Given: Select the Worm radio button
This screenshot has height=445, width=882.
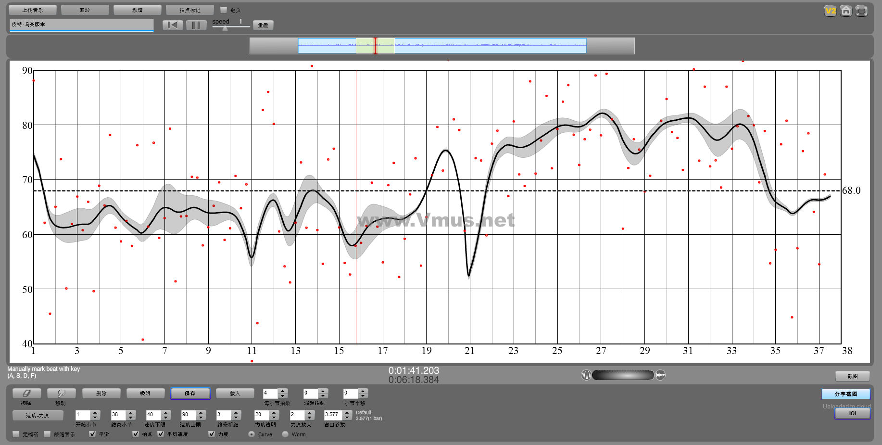Looking at the screenshot, I should click(285, 434).
